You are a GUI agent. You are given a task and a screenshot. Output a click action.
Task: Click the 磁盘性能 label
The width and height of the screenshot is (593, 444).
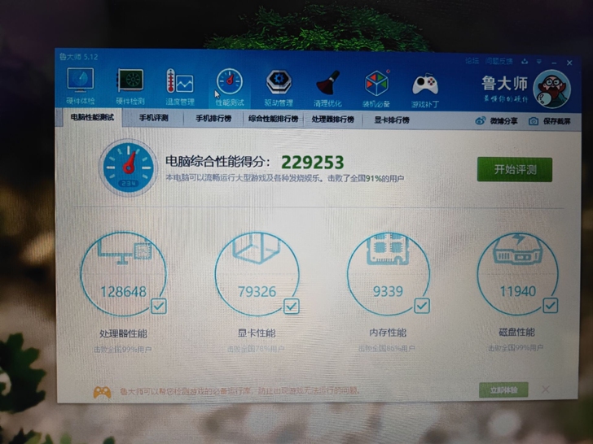click(x=516, y=332)
